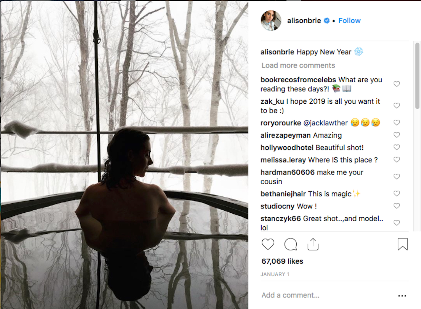Open the three-dot more options menu
The image size is (421, 309).
(x=402, y=296)
